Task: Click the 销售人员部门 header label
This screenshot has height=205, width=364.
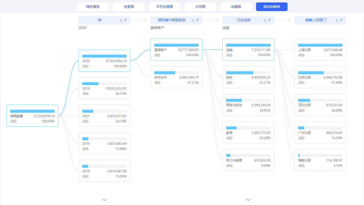Action: coord(316,20)
